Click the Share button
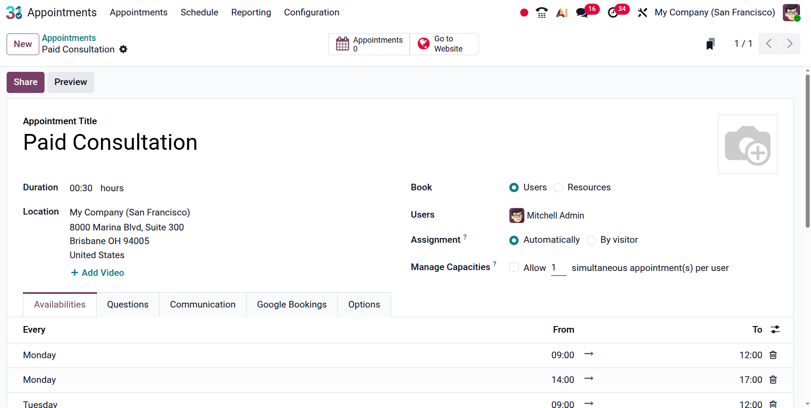This screenshot has width=811, height=408. click(x=26, y=82)
